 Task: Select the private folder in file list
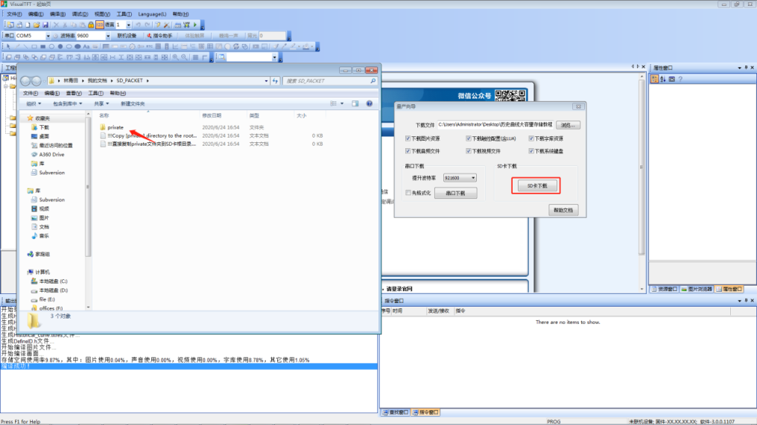tap(115, 127)
